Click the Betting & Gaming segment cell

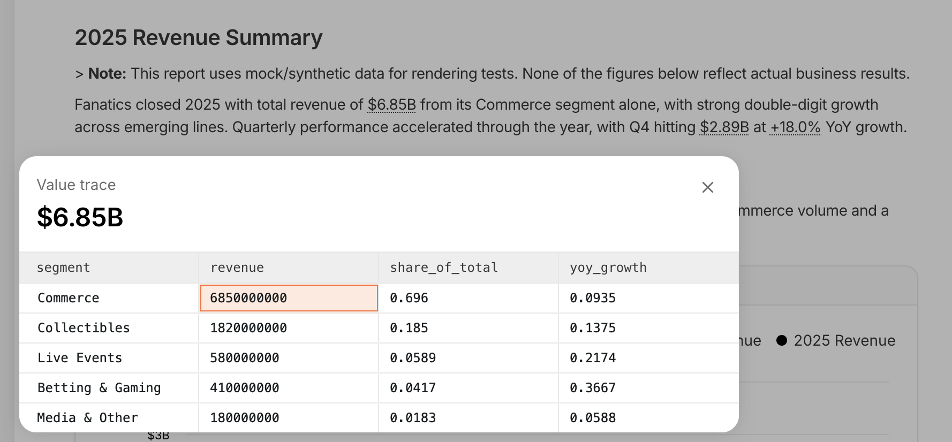[x=109, y=388]
